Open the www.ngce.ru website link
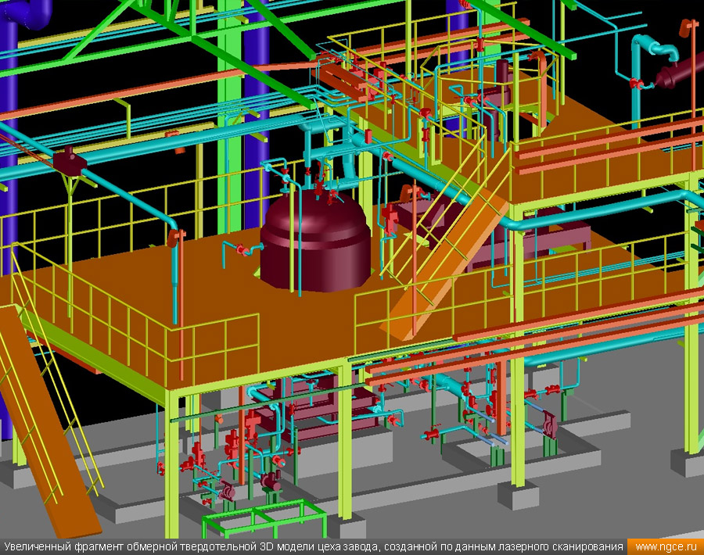The height and width of the screenshot is (555, 704). pyautogui.click(x=666, y=547)
